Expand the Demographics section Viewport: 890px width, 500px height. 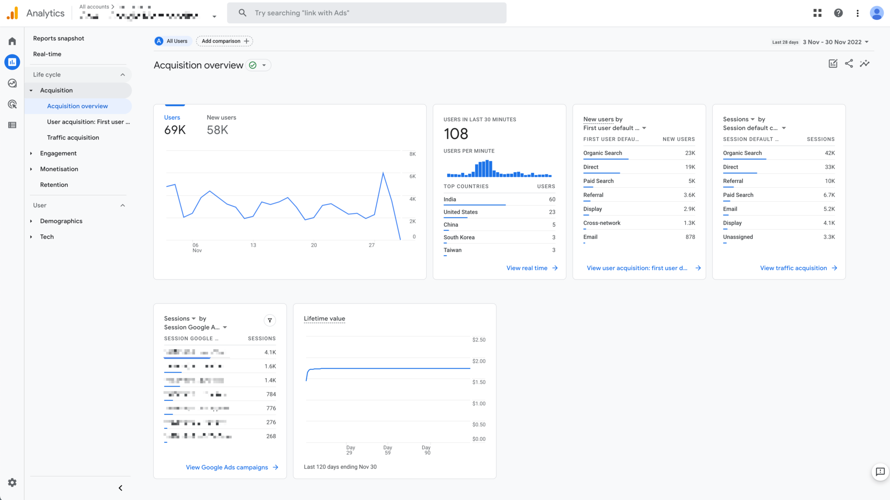click(61, 221)
